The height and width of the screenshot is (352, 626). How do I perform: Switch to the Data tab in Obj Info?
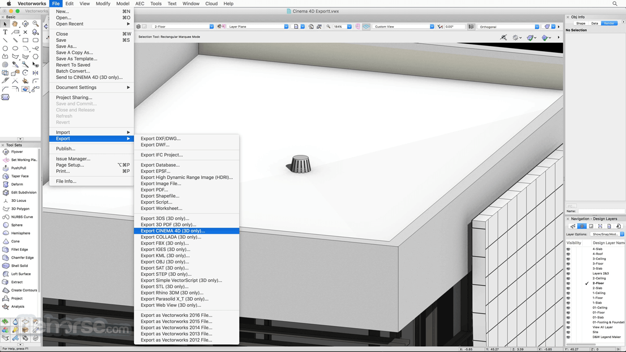pos(595,23)
